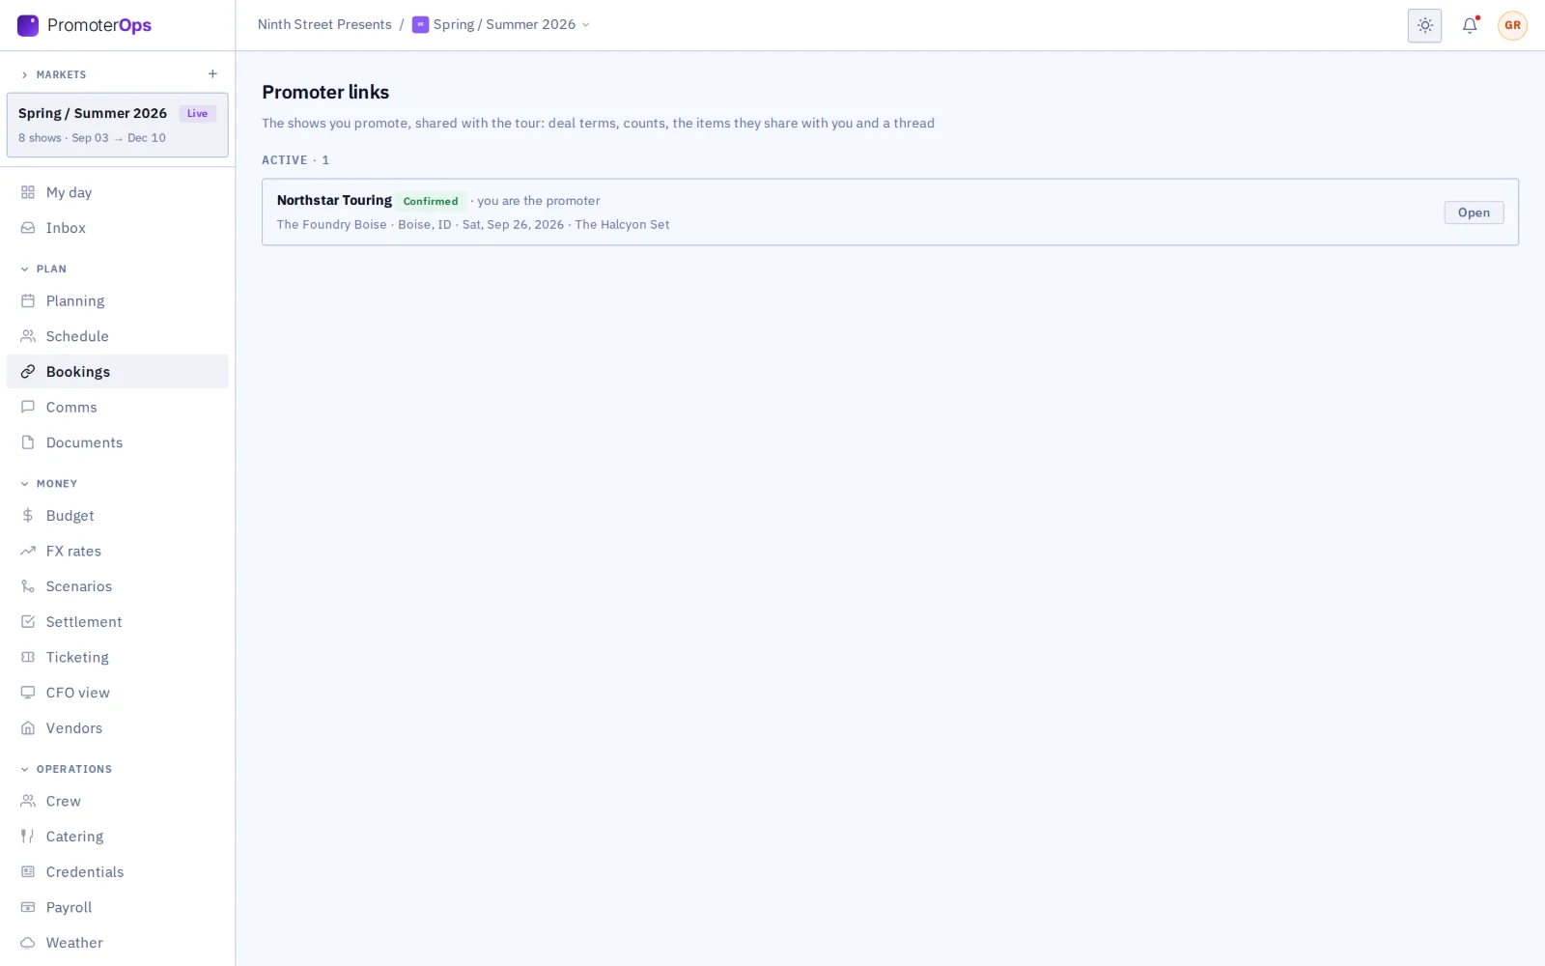The width and height of the screenshot is (1545, 966).
Task: Click the Catering utensils icon
Action: click(28, 837)
